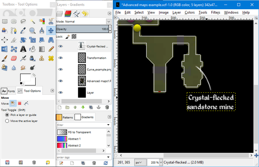
Task: Delete the layer with trash icon
Action: click(107, 108)
